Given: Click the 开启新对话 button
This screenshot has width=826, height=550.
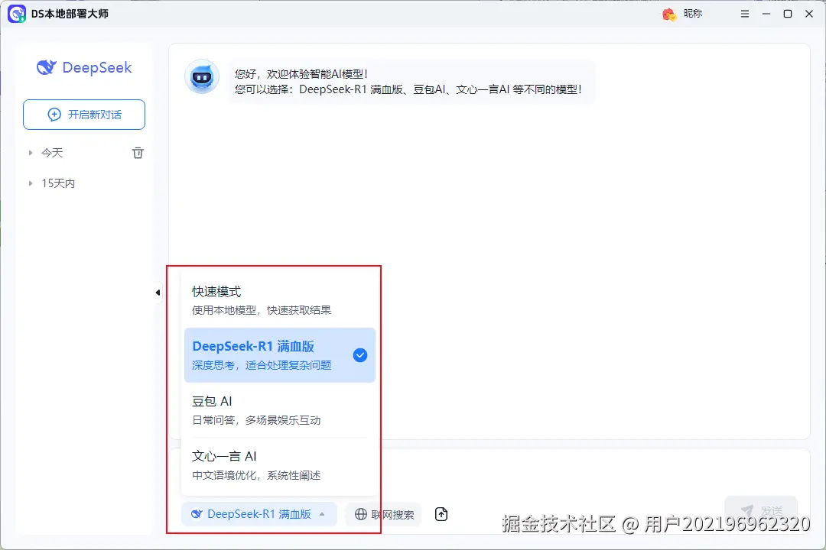Looking at the screenshot, I should coord(83,114).
